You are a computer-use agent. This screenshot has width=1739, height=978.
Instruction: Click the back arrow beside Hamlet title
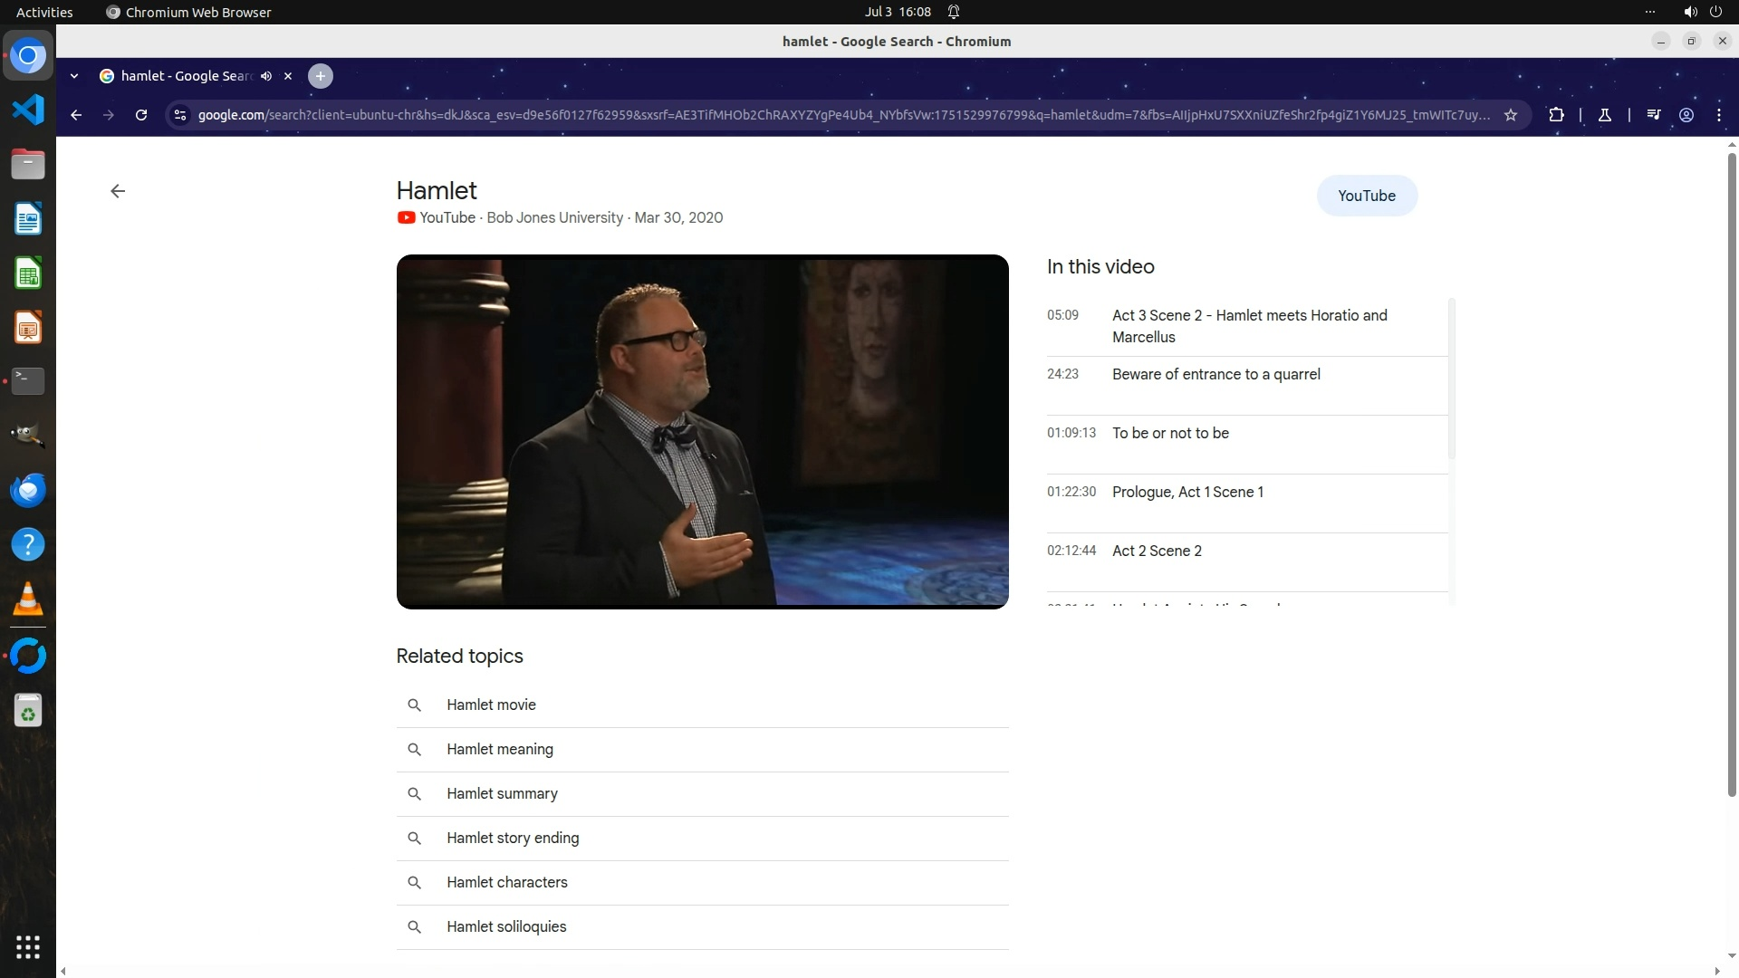click(118, 191)
